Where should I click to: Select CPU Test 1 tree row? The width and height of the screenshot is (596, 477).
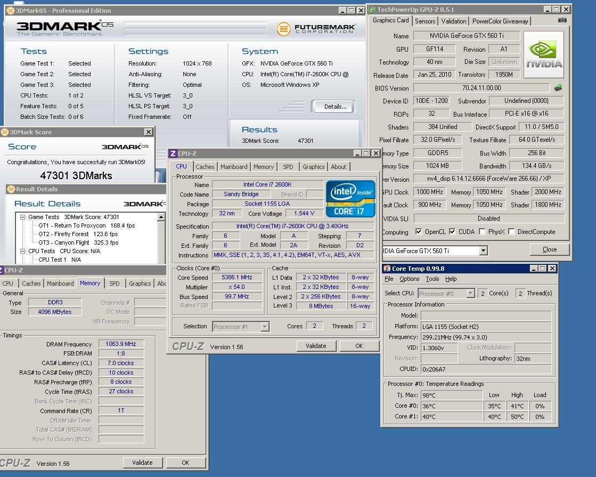pyautogui.click(x=60, y=260)
